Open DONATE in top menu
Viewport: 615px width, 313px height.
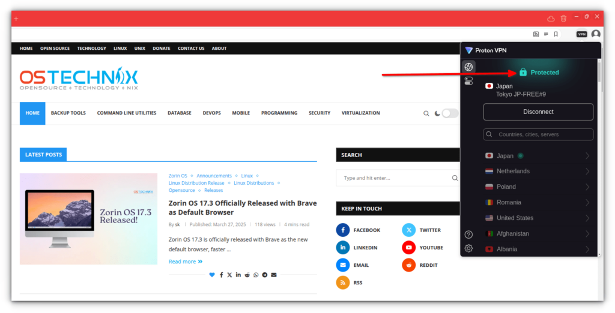click(x=161, y=49)
